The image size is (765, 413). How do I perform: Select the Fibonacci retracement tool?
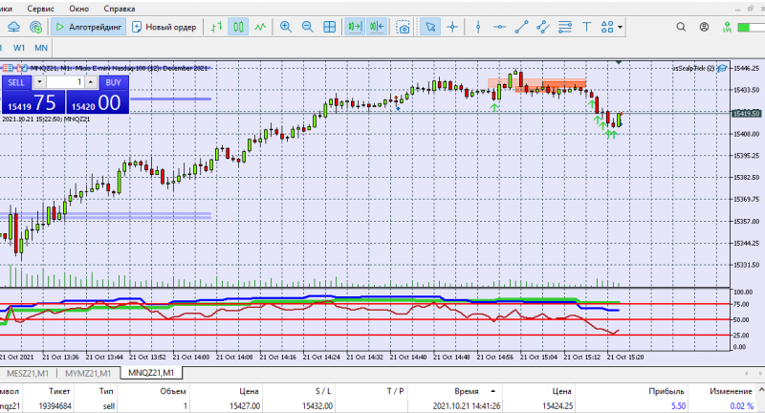click(x=565, y=27)
